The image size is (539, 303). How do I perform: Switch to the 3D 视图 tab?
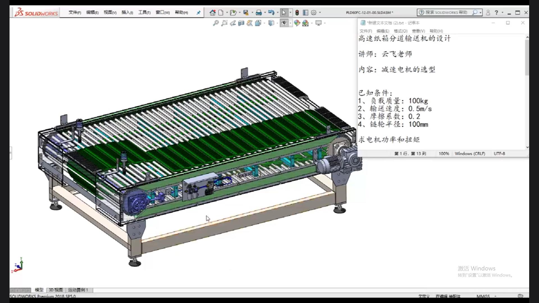click(56, 290)
